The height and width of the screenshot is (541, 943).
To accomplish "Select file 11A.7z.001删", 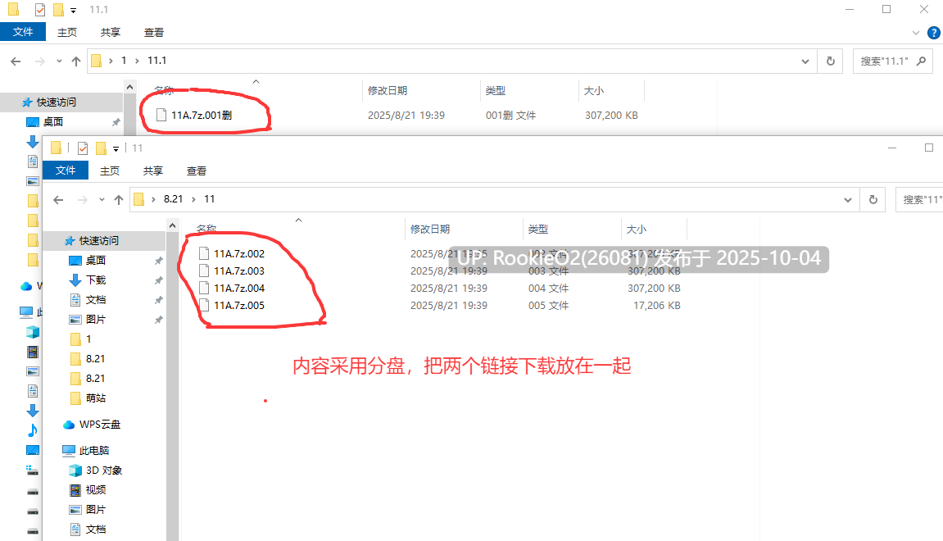I will pyautogui.click(x=202, y=115).
